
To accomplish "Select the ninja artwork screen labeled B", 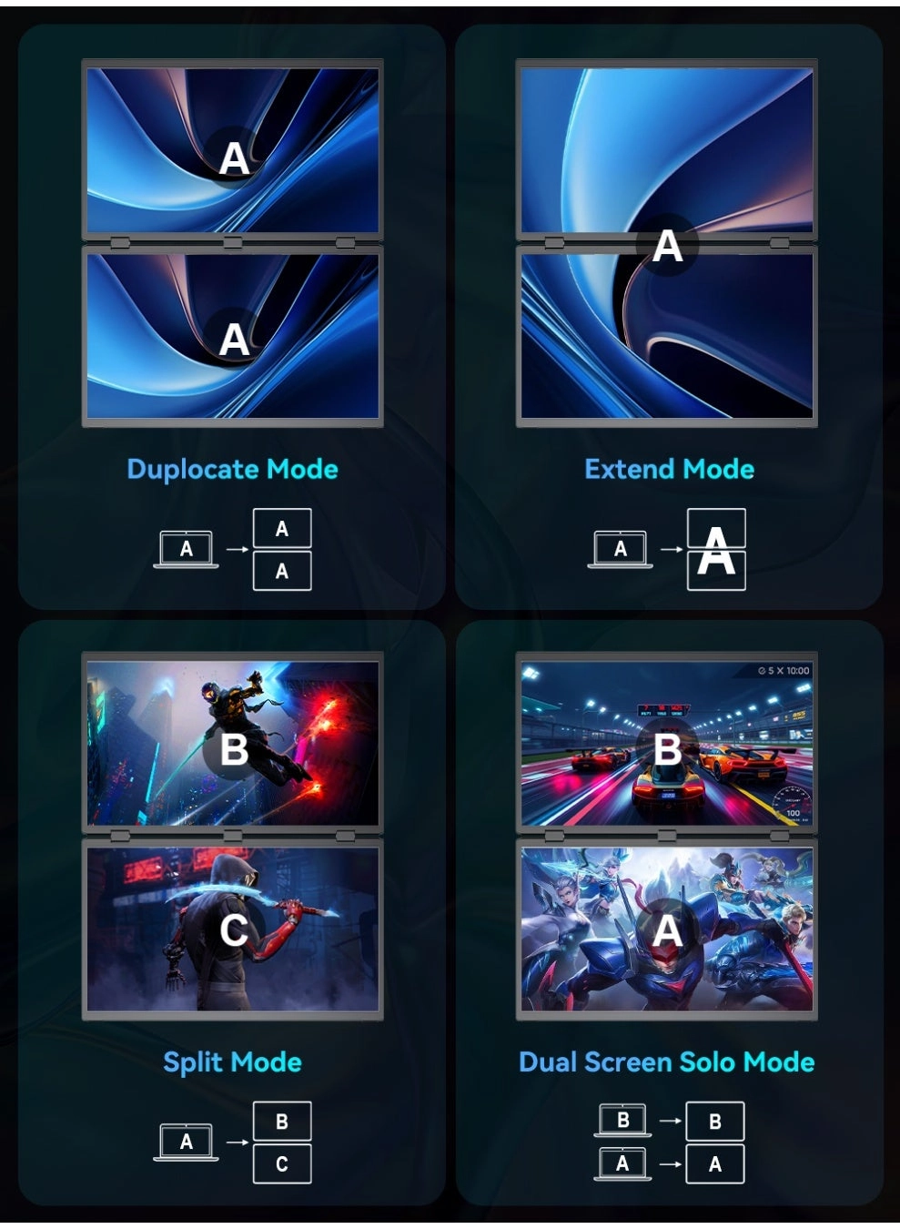I will point(233,743).
